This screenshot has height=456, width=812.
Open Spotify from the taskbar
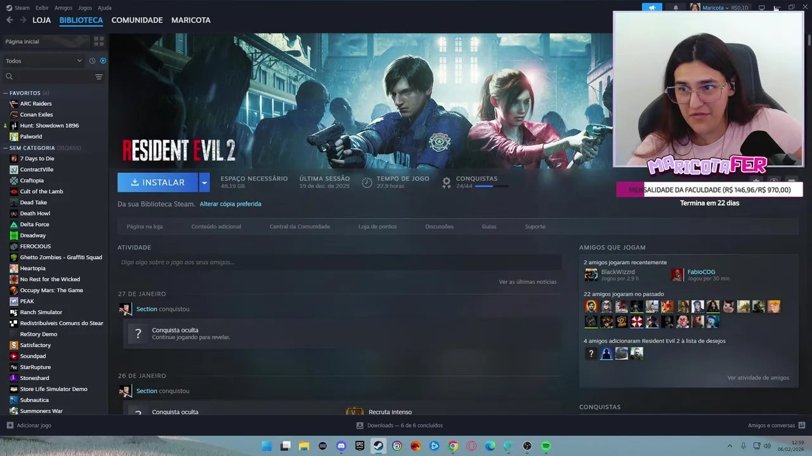(546, 446)
